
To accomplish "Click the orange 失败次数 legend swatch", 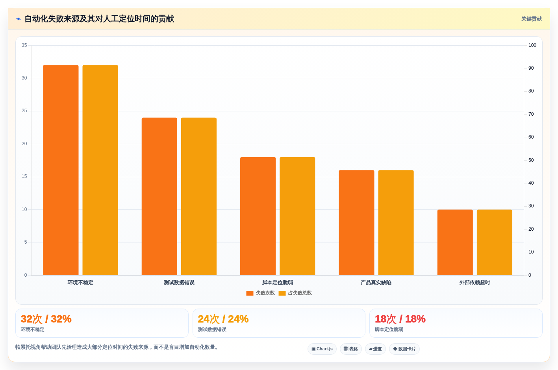I will (x=250, y=293).
